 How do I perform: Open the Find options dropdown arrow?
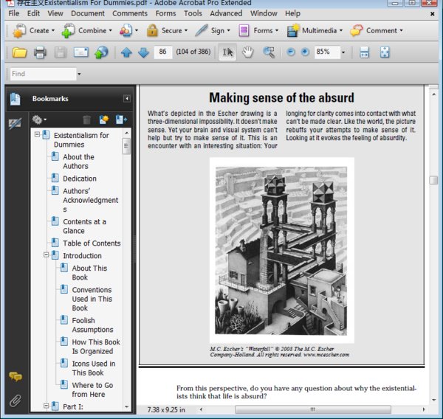click(79, 74)
